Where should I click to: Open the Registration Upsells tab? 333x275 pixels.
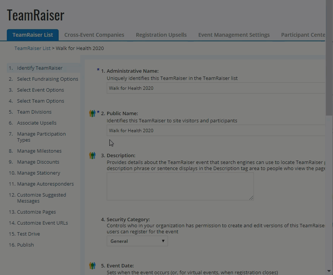[x=161, y=35]
